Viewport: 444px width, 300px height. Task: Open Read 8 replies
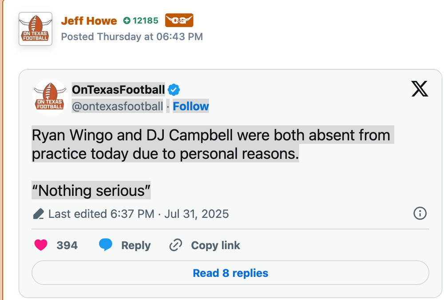coord(230,273)
